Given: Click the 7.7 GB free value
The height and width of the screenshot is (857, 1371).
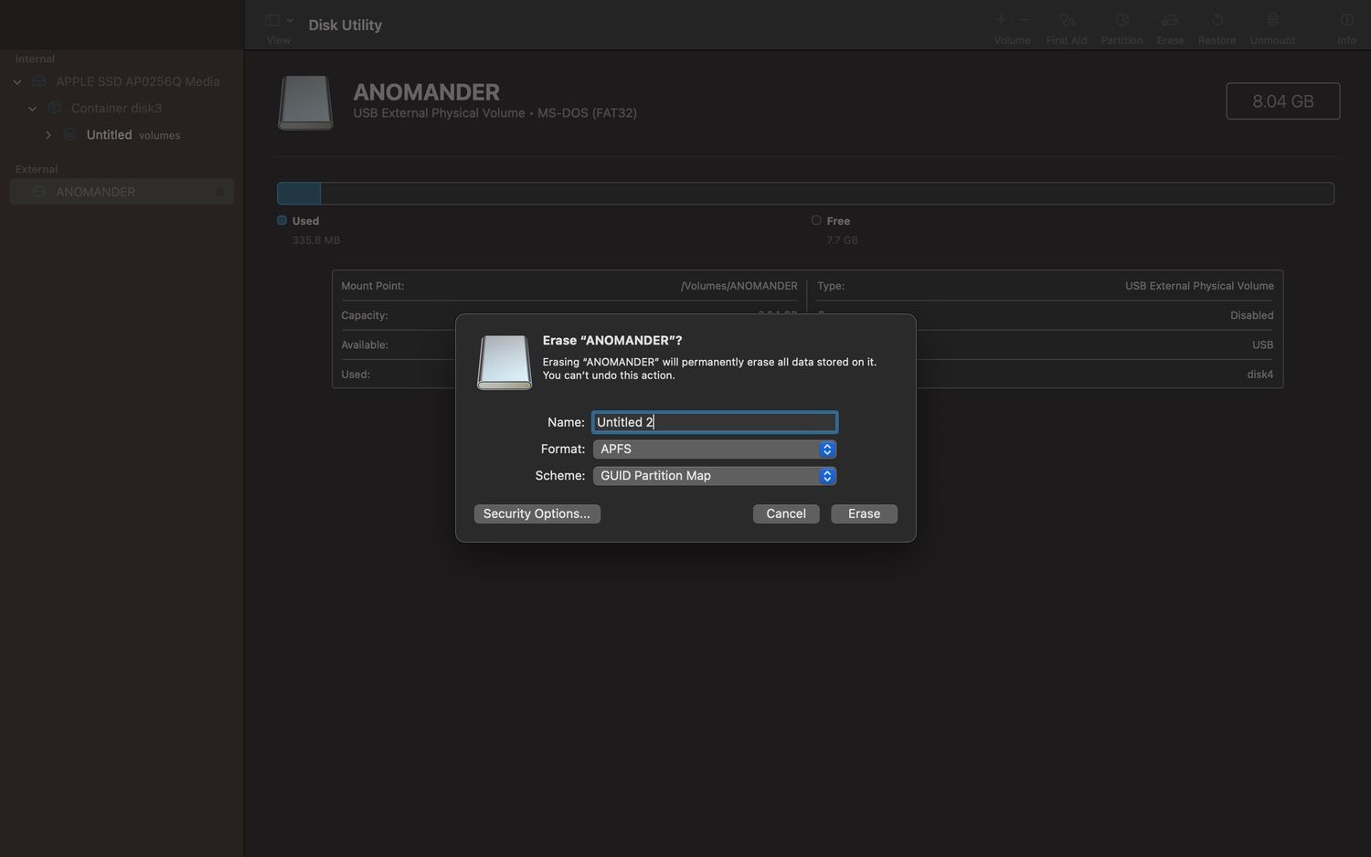Looking at the screenshot, I should coord(842,240).
